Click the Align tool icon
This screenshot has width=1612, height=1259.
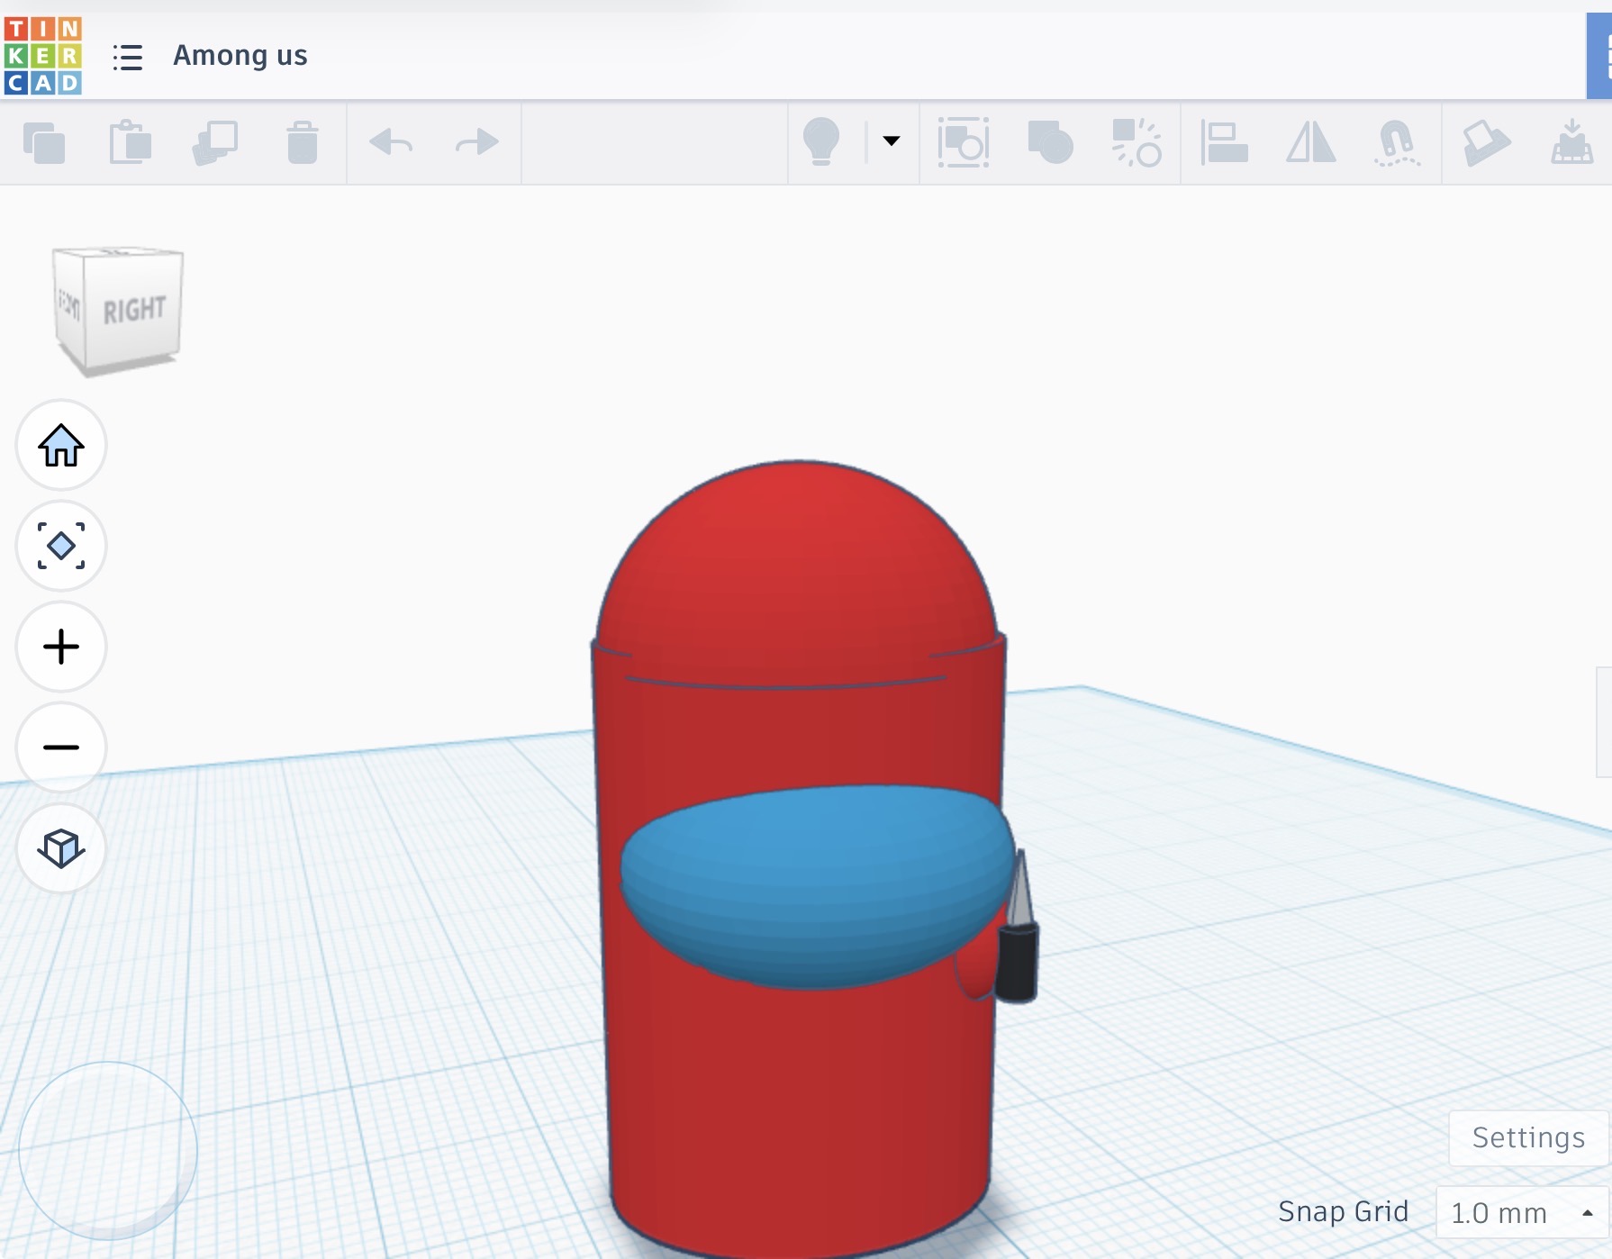click(1224, 142)
